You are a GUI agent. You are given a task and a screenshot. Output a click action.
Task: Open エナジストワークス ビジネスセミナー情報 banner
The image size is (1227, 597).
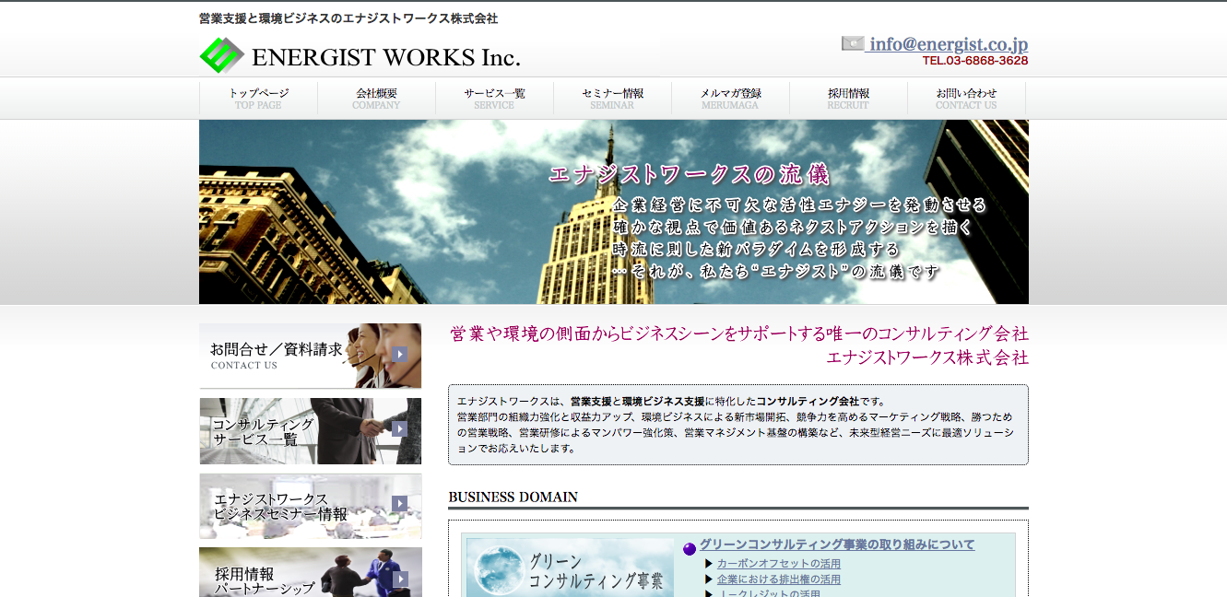click(311, 506)
